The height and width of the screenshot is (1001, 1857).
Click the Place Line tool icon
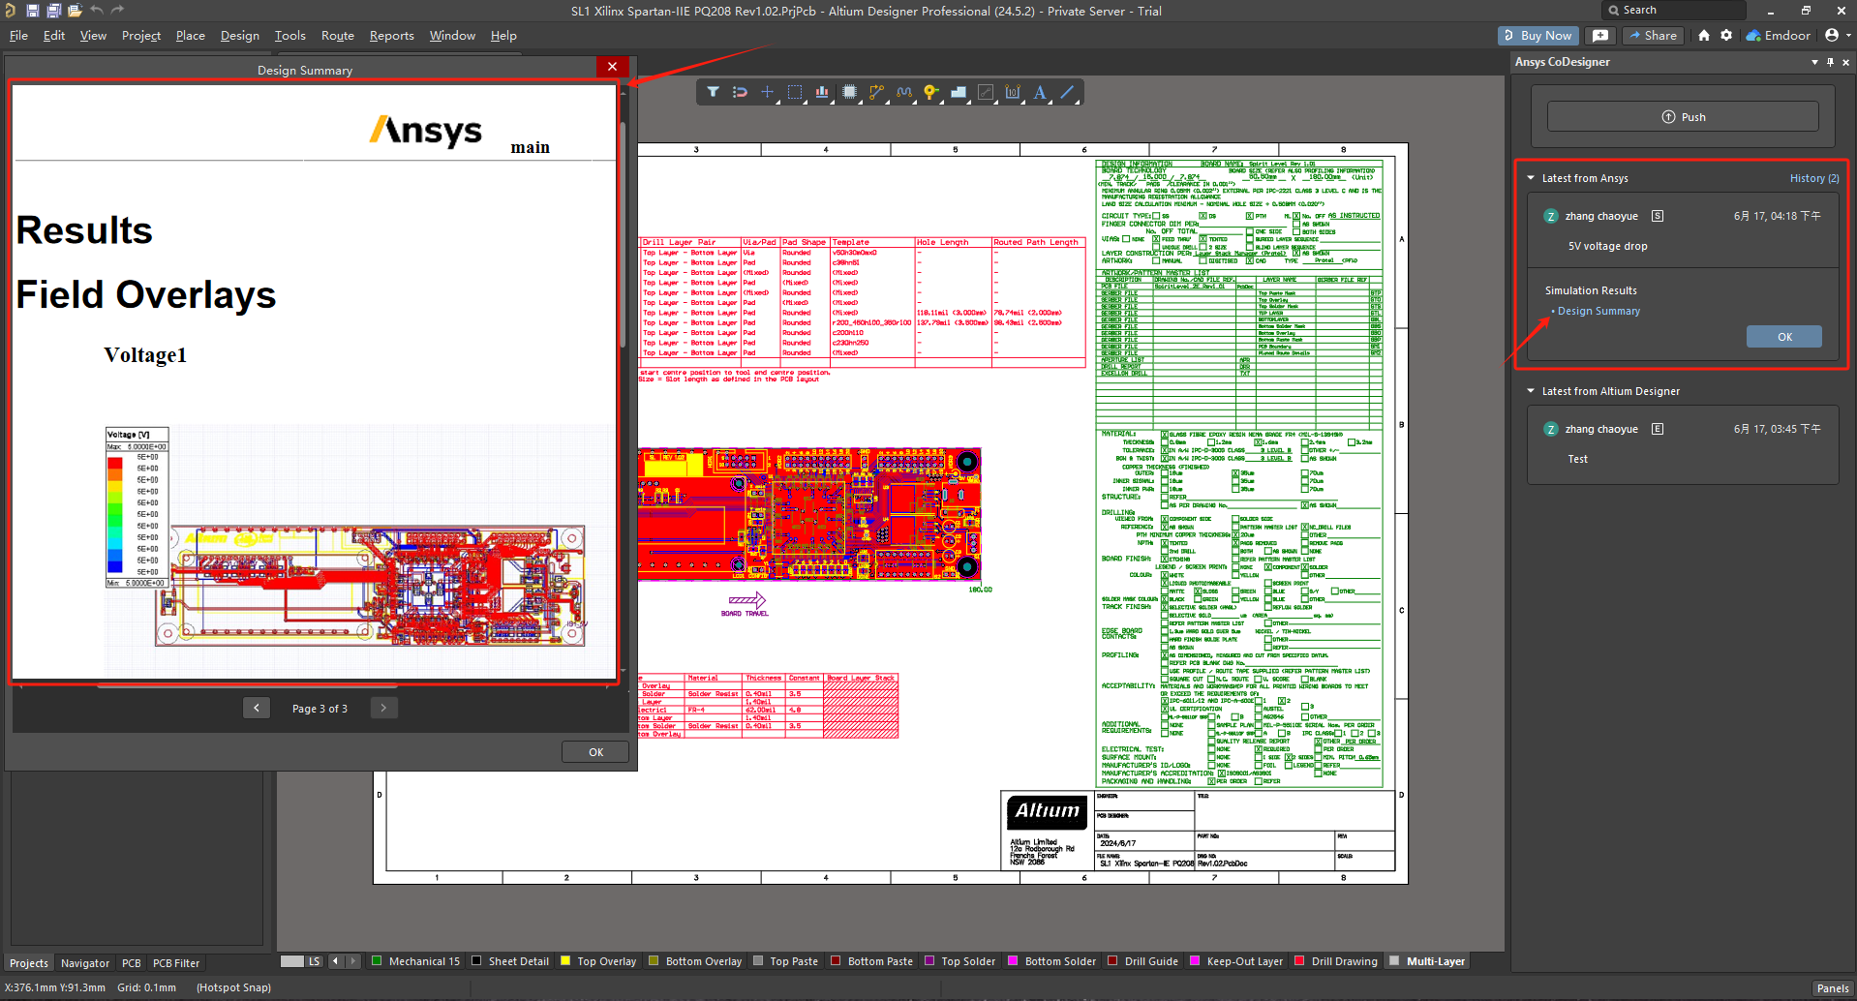point(1067,93)
